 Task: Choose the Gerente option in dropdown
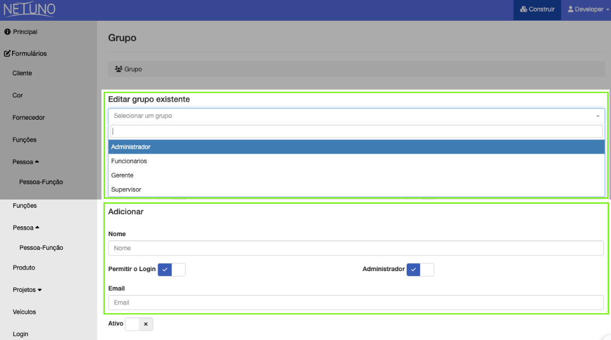pyautogui.click(x=122, y=175)
